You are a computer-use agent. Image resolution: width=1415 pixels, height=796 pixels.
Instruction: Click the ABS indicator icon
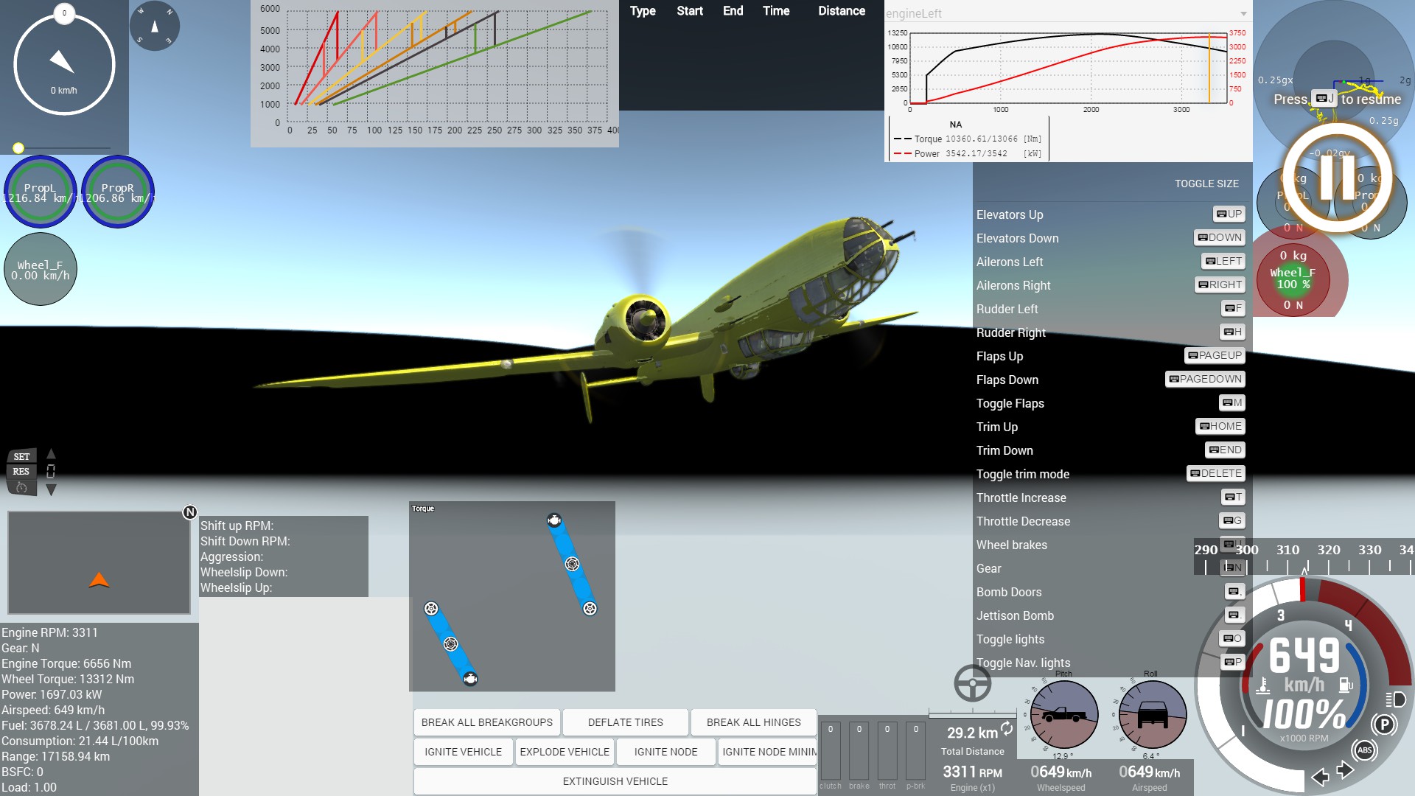pyautogui.click(x=1364, y=750)
